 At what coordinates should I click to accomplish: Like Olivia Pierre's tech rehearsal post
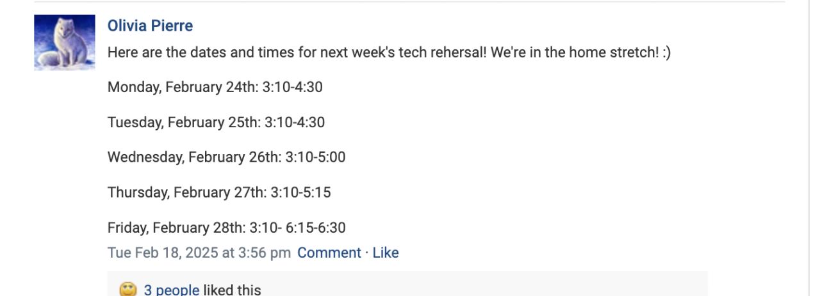click(x=386, y=253)
